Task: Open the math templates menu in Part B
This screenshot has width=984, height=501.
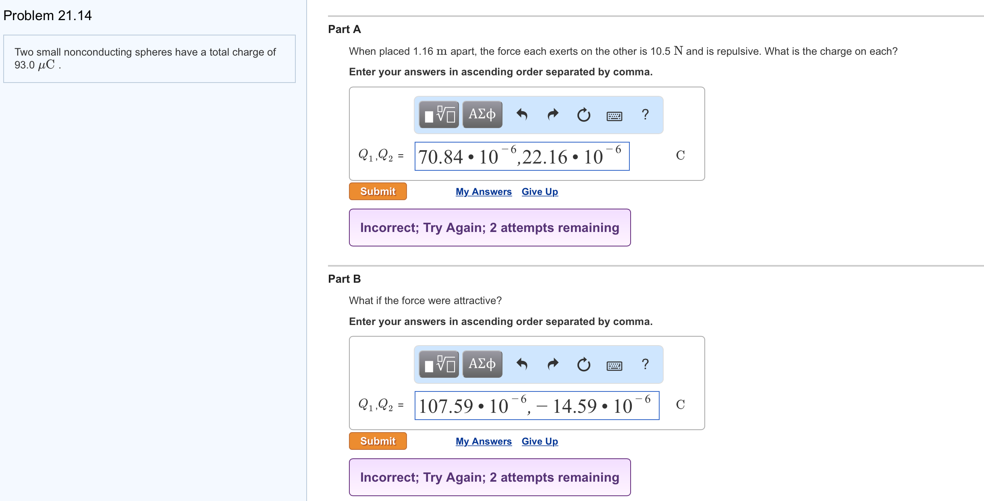Action: pos(438,364)
